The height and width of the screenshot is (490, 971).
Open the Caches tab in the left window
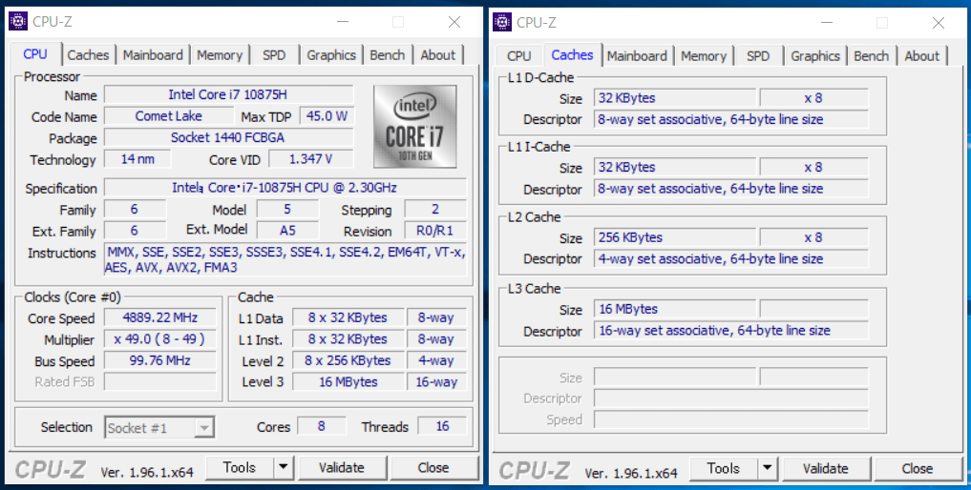(88, 55)
